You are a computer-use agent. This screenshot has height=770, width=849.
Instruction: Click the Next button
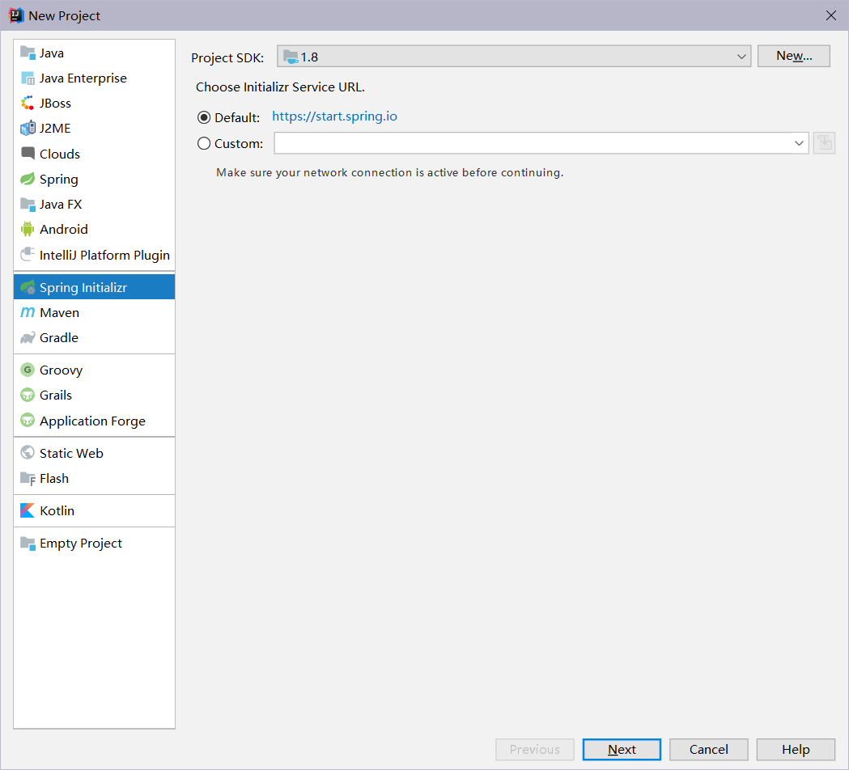pyautogui.click(x=622, y=750)
